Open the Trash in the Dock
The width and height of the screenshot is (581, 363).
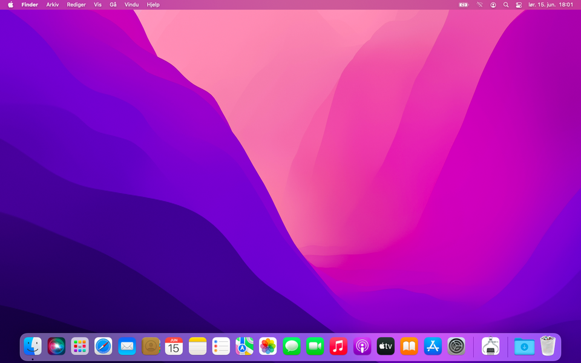click(x=548, y=346)
